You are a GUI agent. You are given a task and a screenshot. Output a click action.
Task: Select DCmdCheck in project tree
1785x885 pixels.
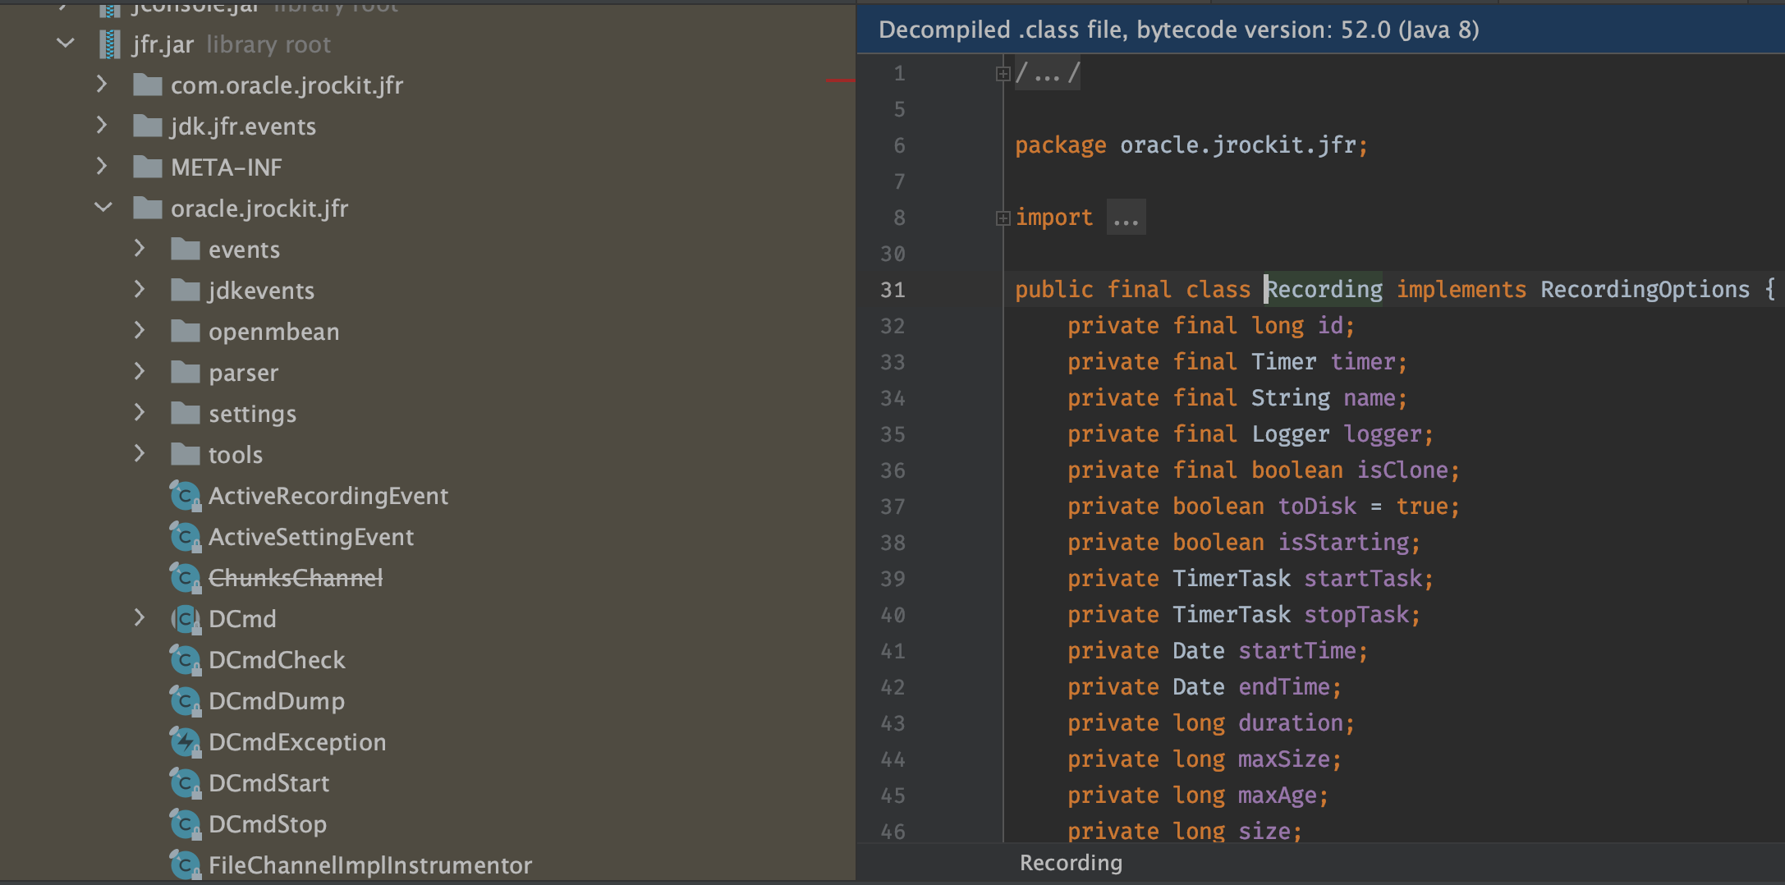tap(277, 660)
